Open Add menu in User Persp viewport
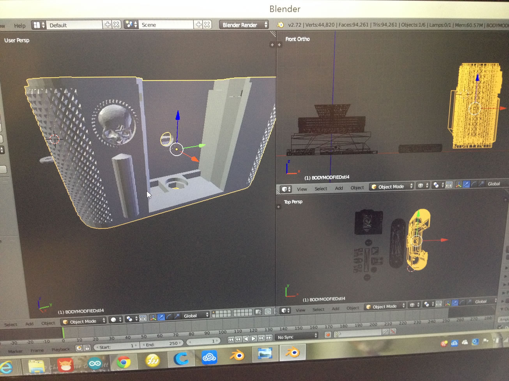 29,324
